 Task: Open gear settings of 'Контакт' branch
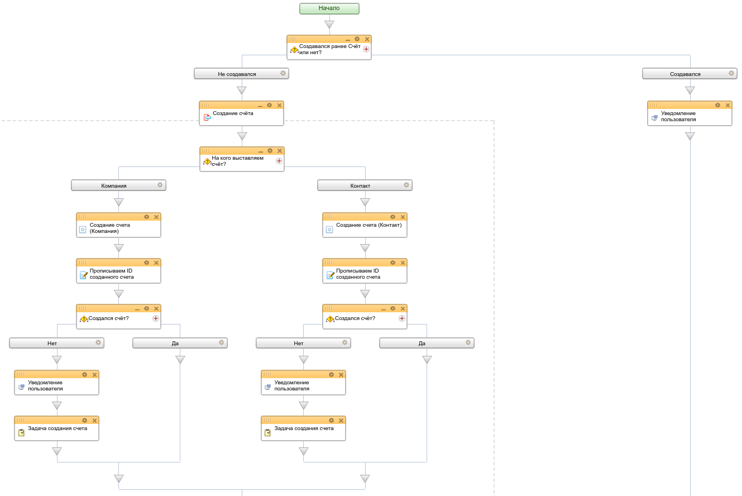pyautogui.click(x=406, y=185)
